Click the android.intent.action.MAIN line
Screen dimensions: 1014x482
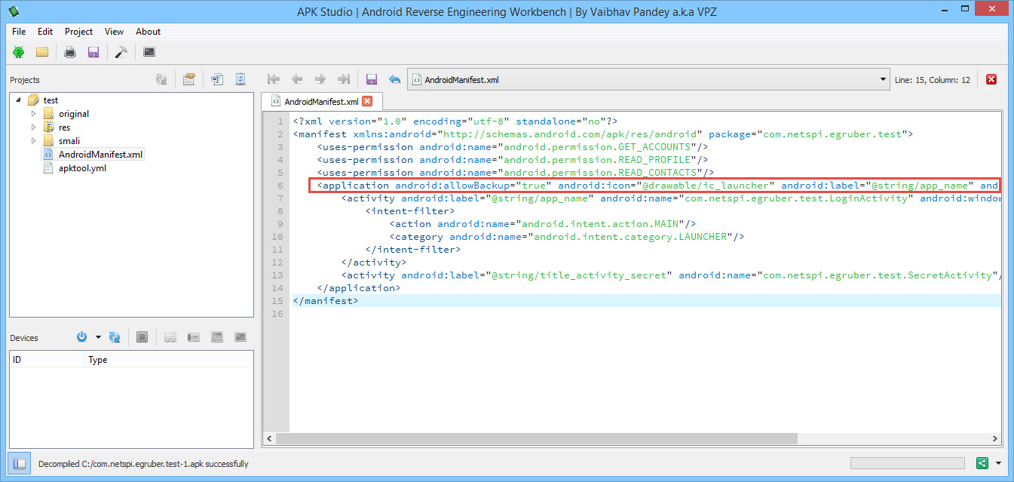[x=543, y=223]
